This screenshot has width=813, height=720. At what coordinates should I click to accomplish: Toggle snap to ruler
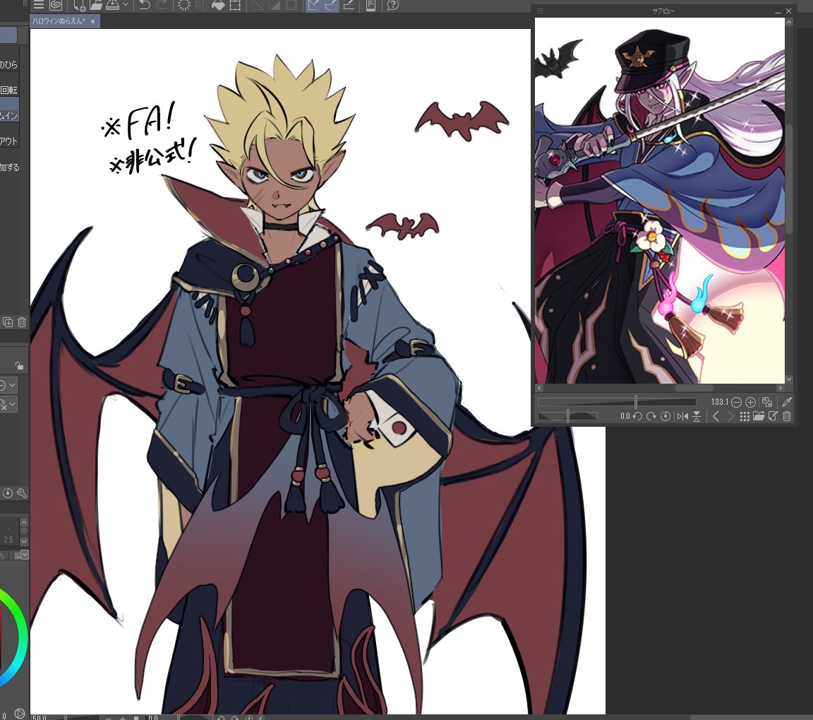click(x=313, y=5)
